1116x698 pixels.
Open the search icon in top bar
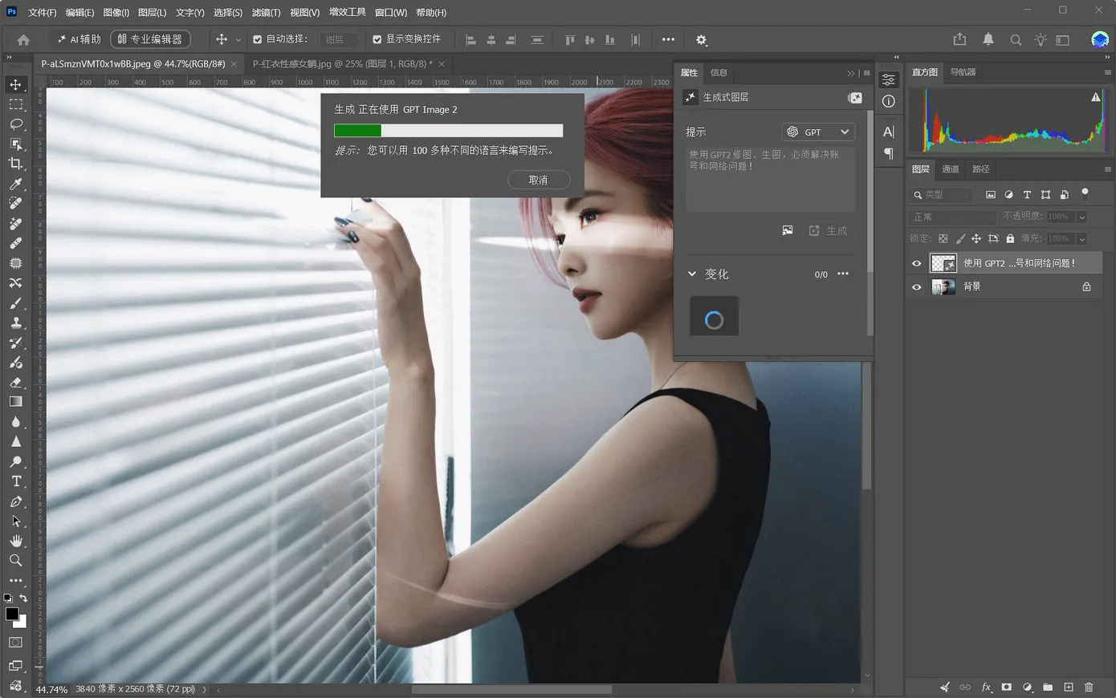tap(1016, 39)
